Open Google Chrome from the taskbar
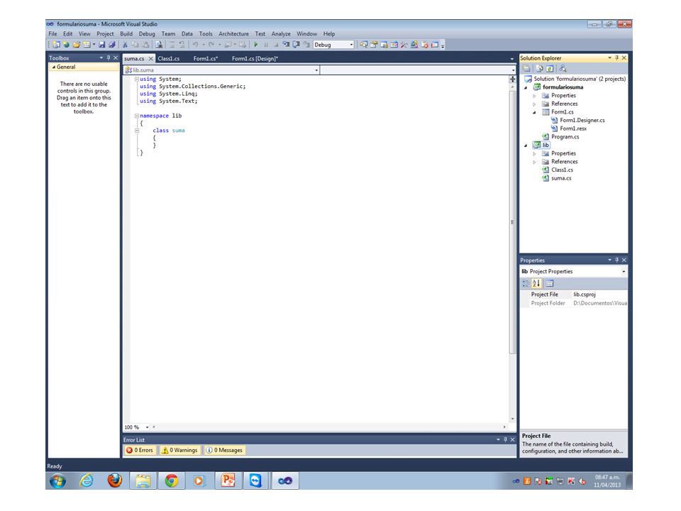 (172, 480)
